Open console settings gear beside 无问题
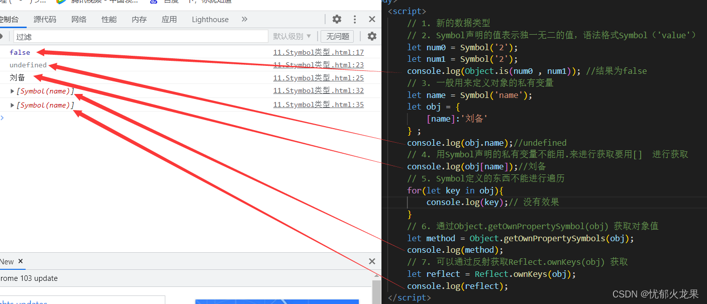Screen dimensions: 707x304 tap(372, 36)
